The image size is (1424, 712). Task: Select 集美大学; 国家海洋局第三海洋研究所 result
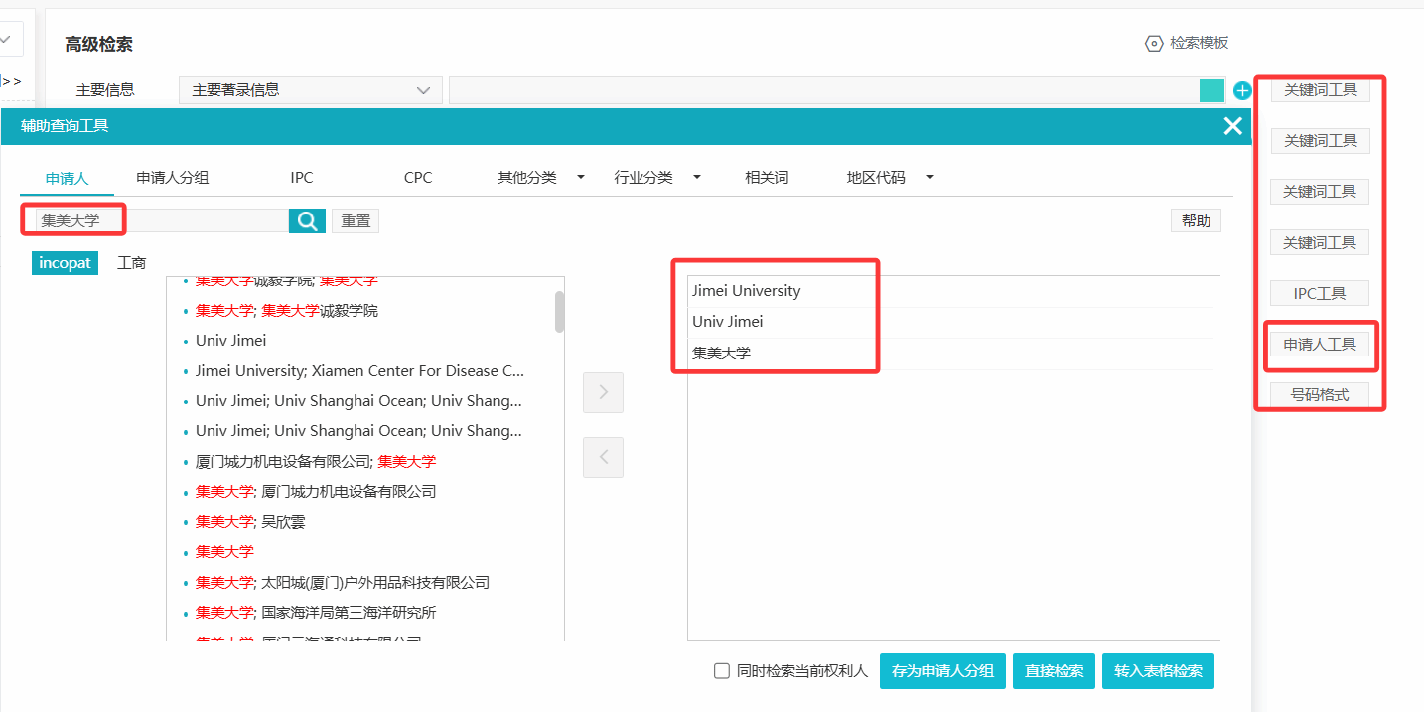(x=316, y=613)
